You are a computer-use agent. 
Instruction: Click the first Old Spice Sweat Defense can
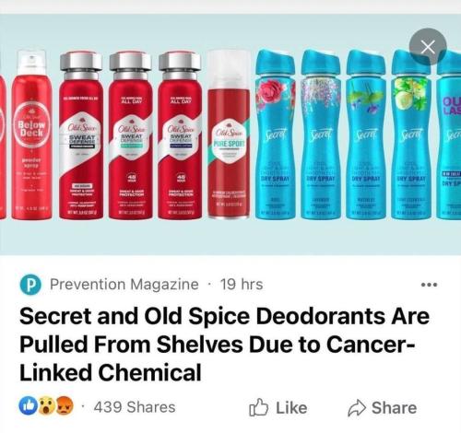(81, 135)
